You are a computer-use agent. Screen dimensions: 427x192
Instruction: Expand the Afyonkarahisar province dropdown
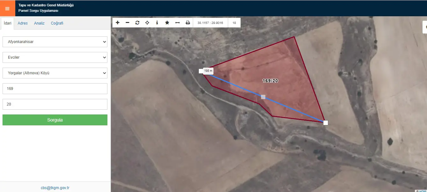[x=55, y=42]
